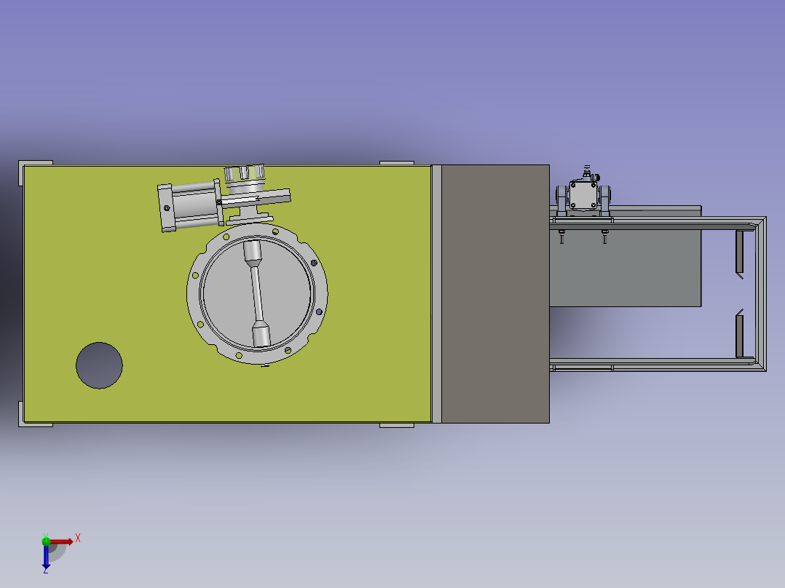Select the small gearbox unit above the frame
The height and width of the screenshot is (588, 785).
(x=583, y=194)
